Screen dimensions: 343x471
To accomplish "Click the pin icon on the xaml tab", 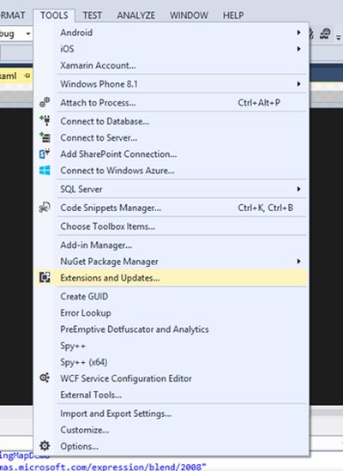I will (x=27, y=75).
